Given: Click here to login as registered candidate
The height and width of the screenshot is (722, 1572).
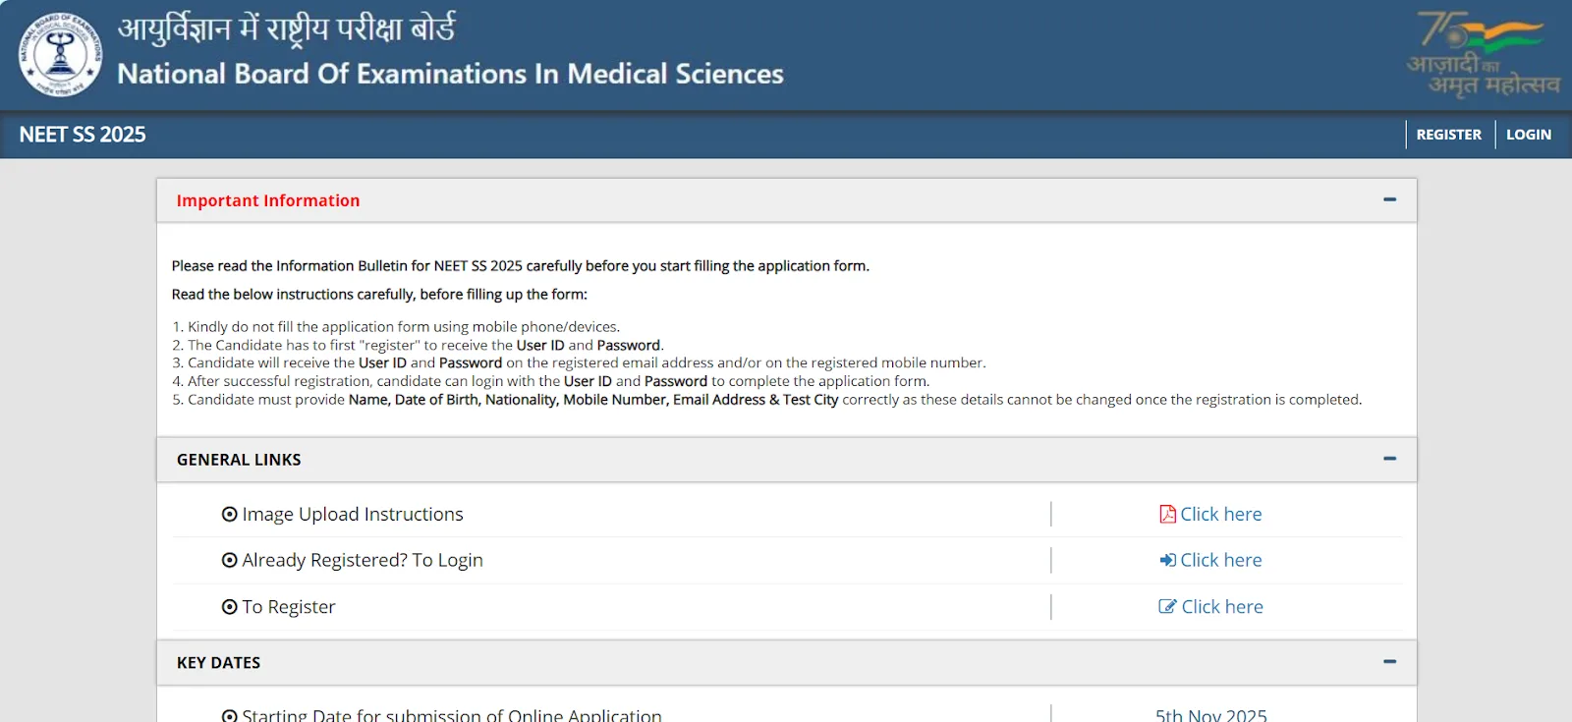Looking at the screenshot, I should click(1221, 560).
